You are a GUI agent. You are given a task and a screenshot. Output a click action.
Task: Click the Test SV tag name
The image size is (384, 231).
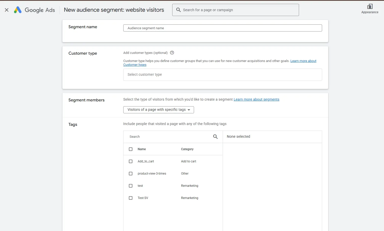pos(143,198)
